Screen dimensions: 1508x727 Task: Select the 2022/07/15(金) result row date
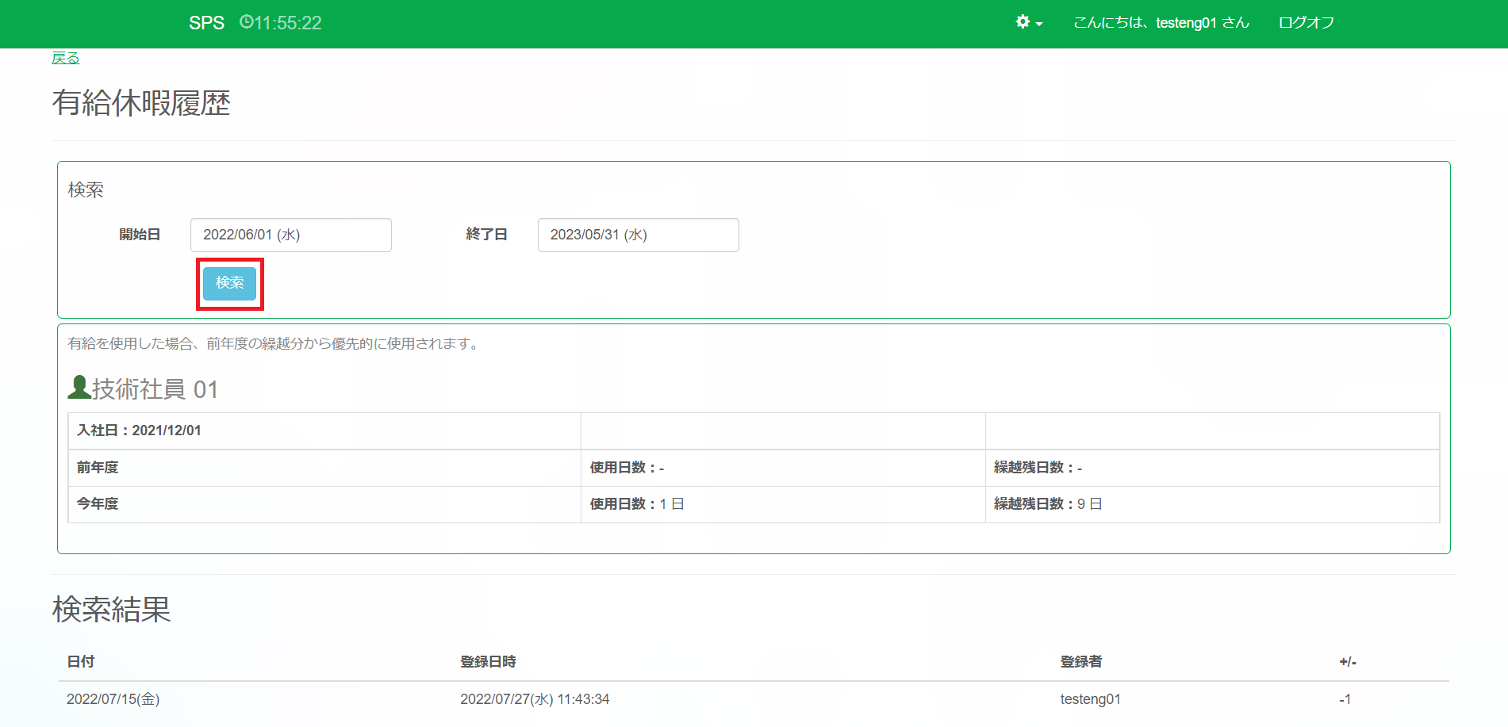(x=113, y=699)
